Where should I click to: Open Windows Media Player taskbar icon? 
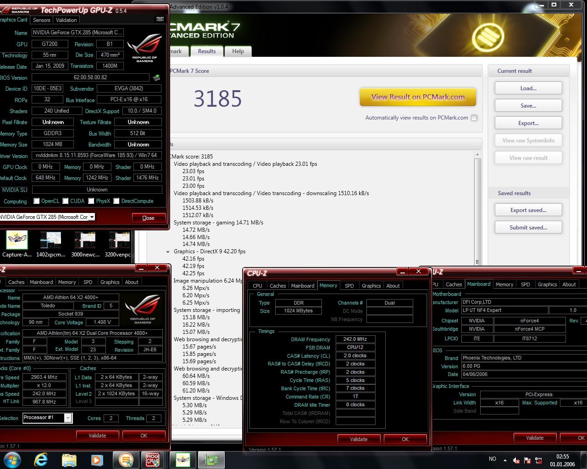pyautogui.click(x=97, y=459)
